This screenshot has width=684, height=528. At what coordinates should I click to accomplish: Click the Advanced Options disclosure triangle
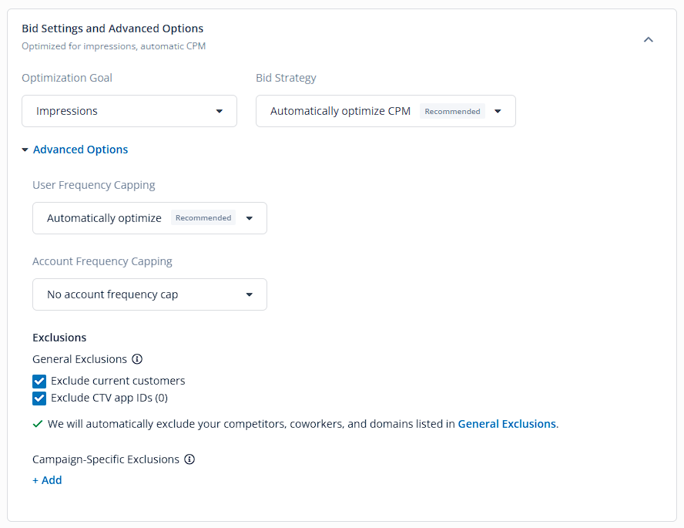pyautogui.click(x=25, y=150)
